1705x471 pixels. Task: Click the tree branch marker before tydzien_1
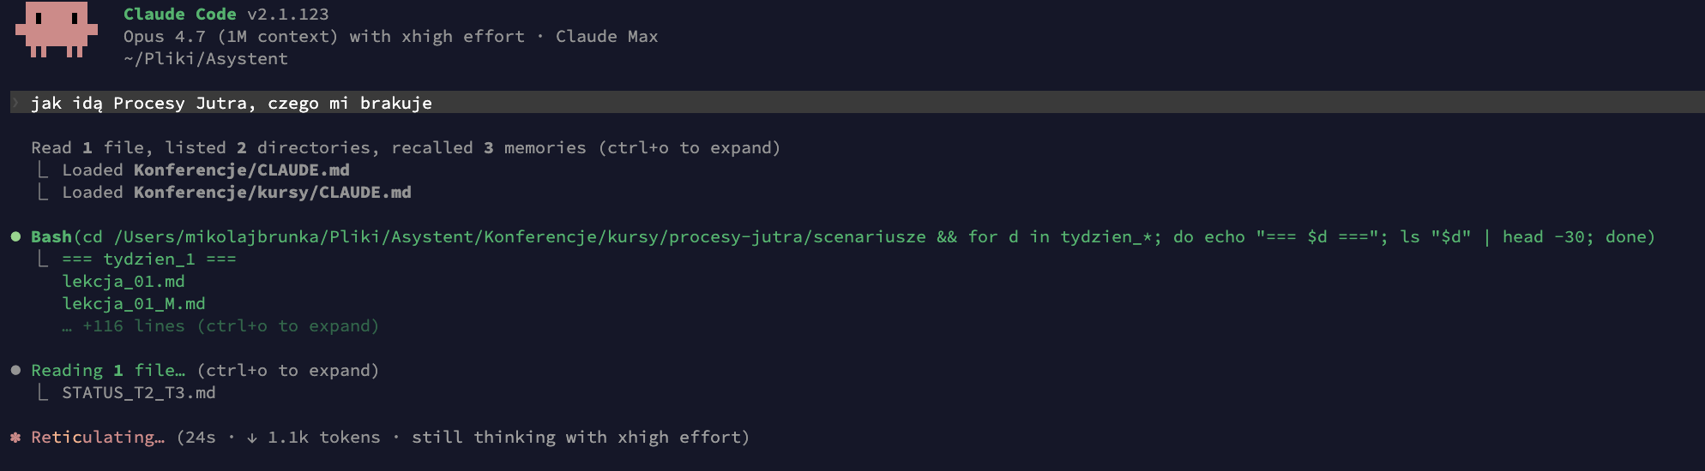42,258
